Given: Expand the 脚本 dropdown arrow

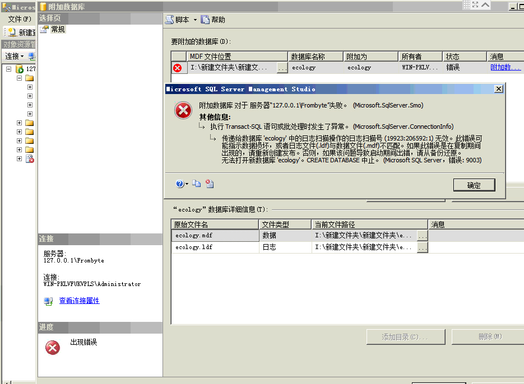Looking at the screenshot, I should coord(195,20).
